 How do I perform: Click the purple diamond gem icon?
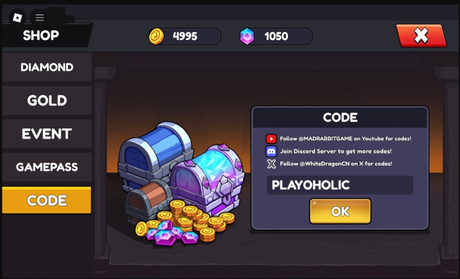(x=247, y=36)
